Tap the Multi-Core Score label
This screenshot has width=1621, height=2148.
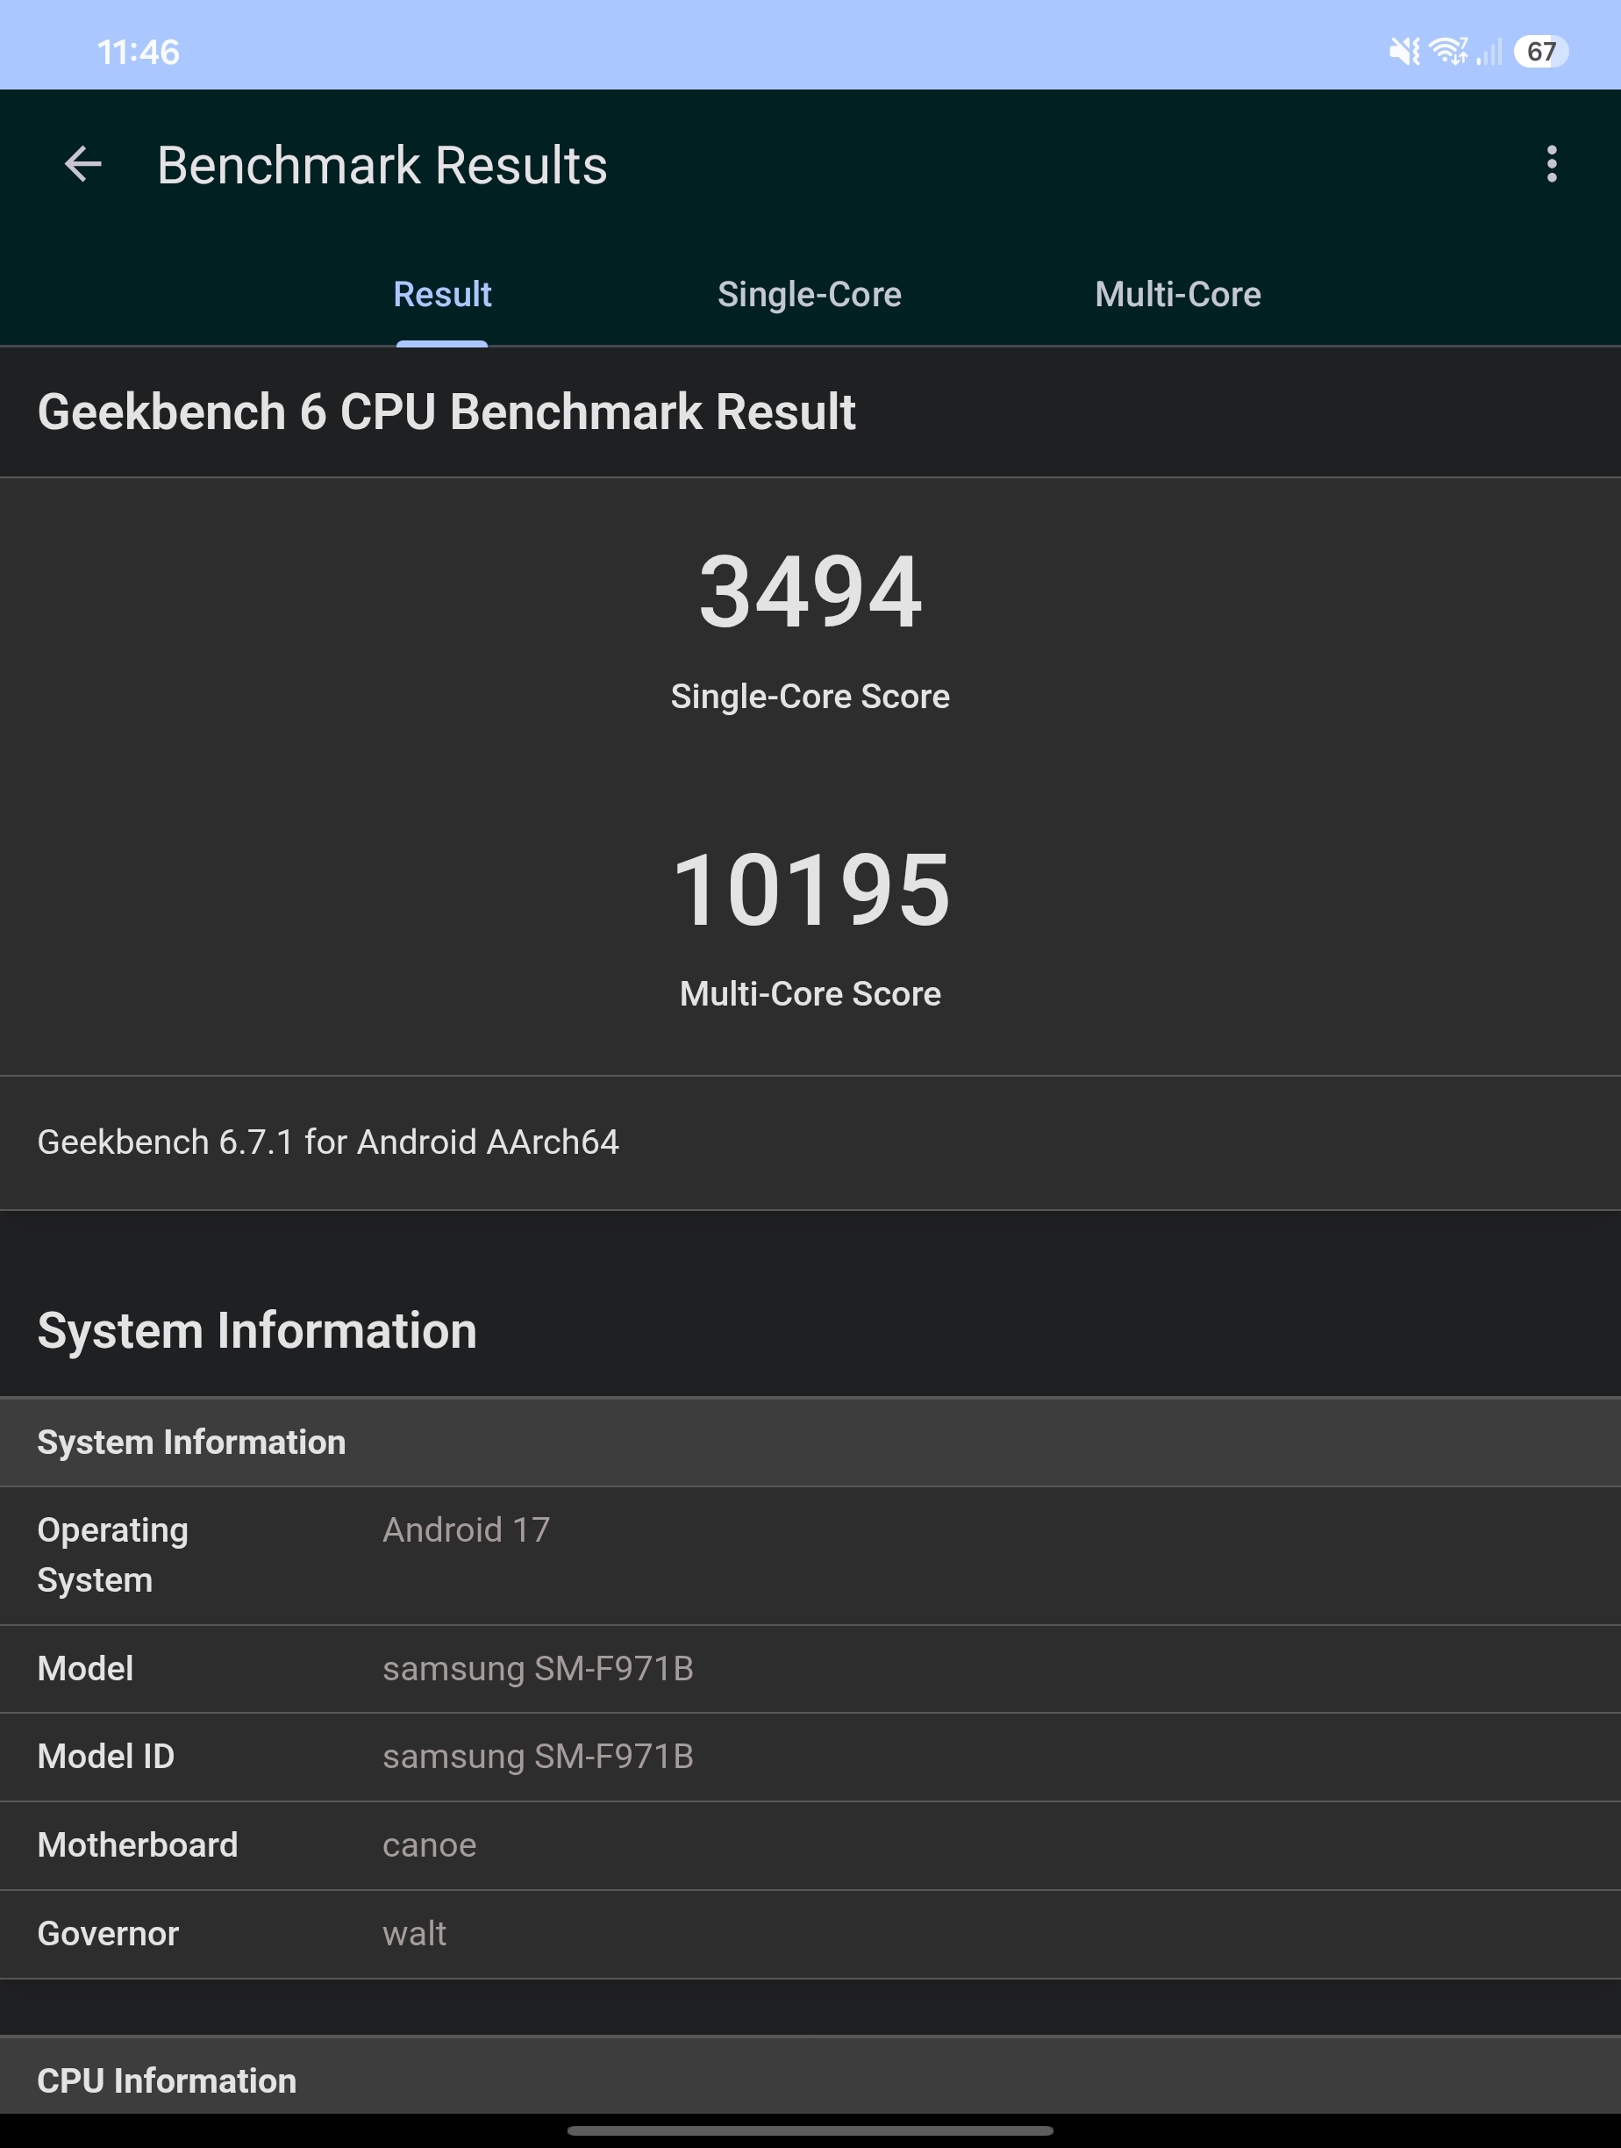(810, 993)
